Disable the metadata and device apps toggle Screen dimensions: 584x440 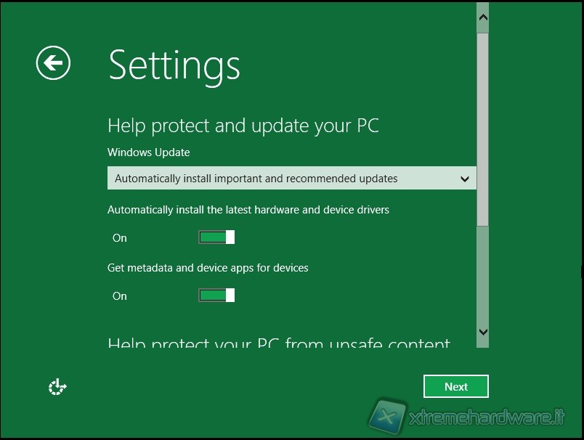coord(216,296)
